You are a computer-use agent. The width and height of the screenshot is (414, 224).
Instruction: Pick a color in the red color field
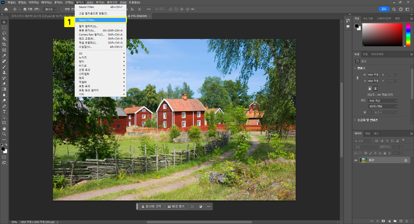coord(383,35)
